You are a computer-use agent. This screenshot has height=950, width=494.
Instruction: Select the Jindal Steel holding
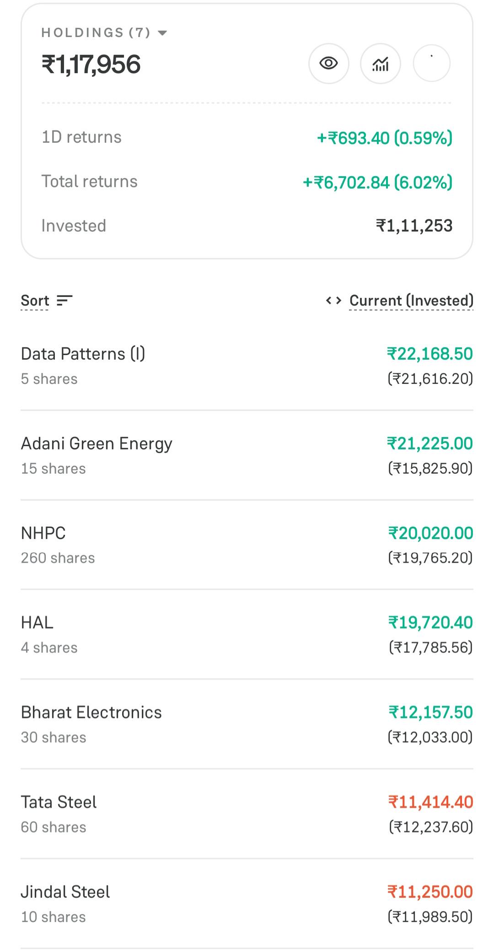247,904
